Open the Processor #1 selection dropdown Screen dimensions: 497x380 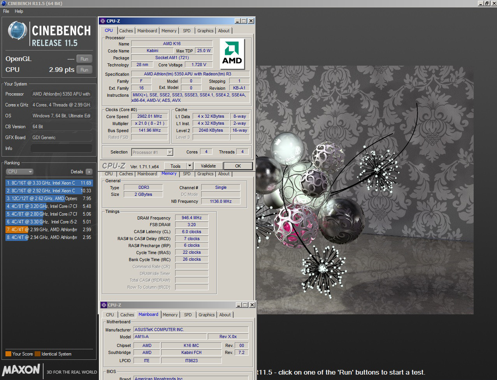pyautogui.click(x=152, y=152)
